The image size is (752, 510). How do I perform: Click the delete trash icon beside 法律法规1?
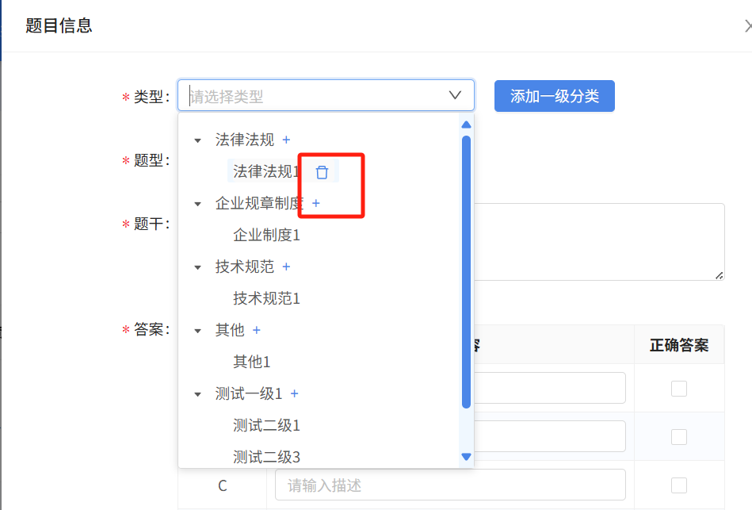[322, 172]
